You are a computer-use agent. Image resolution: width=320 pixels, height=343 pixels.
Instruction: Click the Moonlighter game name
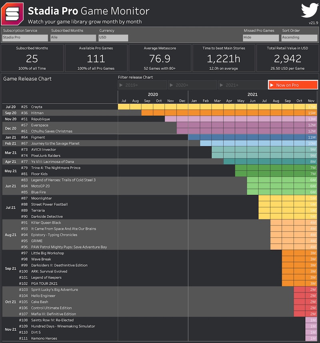click(41, 198)
